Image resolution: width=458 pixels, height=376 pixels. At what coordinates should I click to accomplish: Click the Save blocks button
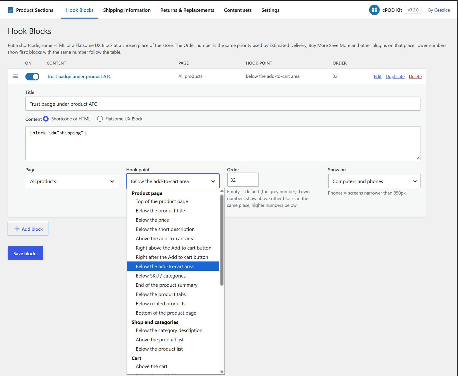(25, 253)
